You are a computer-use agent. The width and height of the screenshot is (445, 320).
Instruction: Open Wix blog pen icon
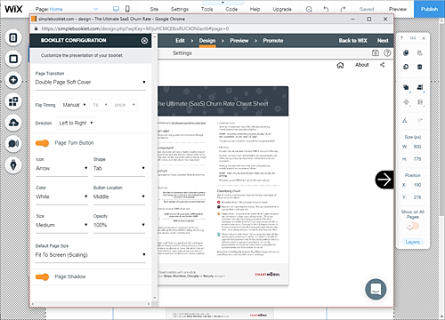pyautogui.click(x=13, y=165)
